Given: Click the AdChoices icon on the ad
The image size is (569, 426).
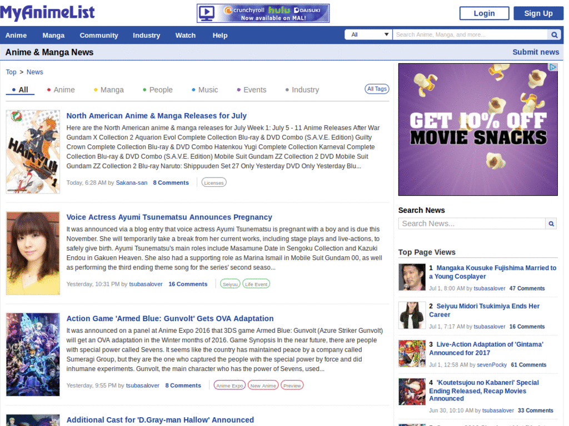Looking at the screenshot, I should pyautogui.click(x=553, y=67).
